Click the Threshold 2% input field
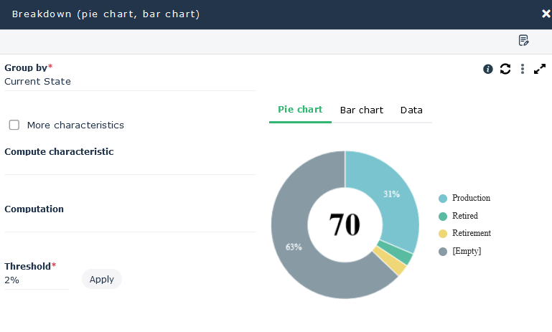552x332 pixels. pos(36,280)
